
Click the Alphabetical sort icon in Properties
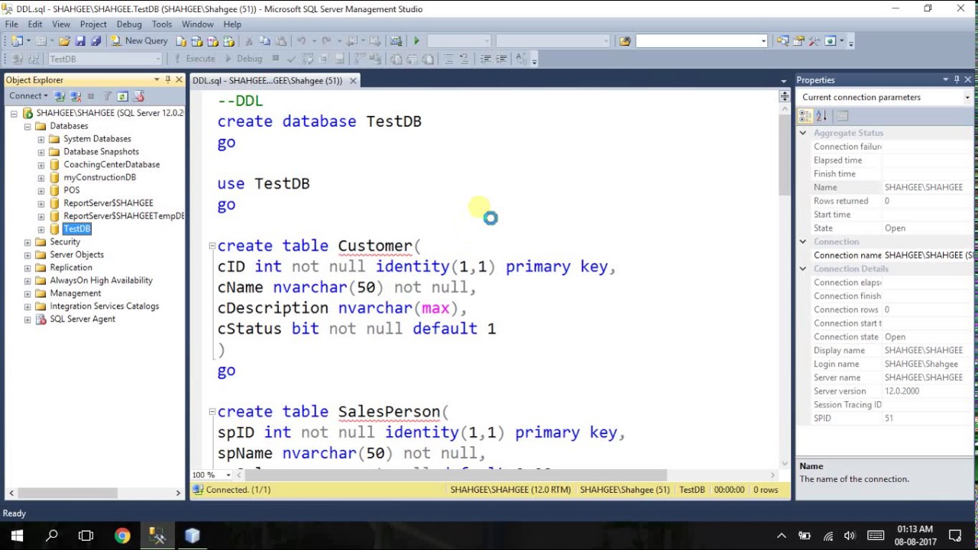(x=821, y=116)
